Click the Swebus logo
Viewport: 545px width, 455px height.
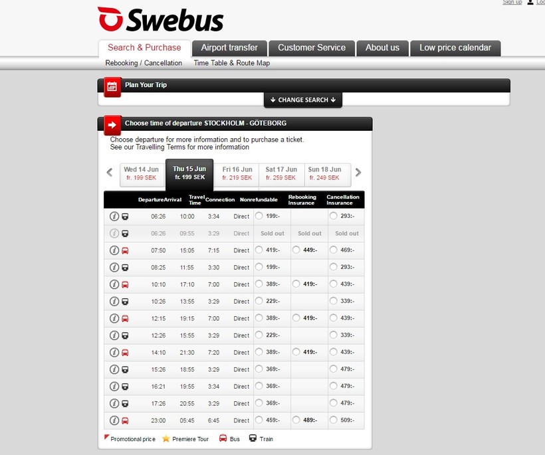[160, 19]
